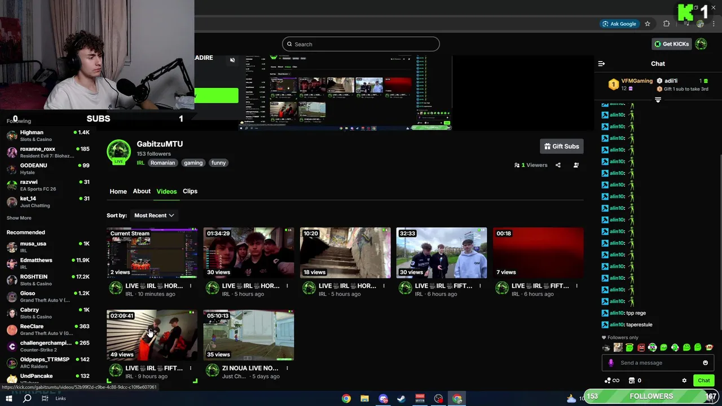Open options menu for the 00:18 video
Viewport: 722px width, 406px height.
tap(576, 286)
